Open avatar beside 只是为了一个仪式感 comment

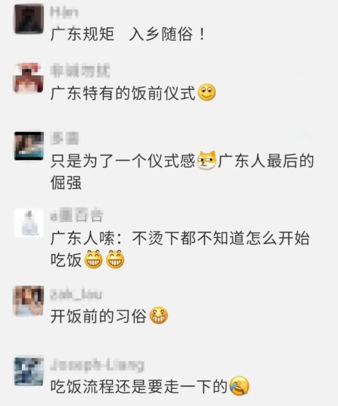point(29,146)
